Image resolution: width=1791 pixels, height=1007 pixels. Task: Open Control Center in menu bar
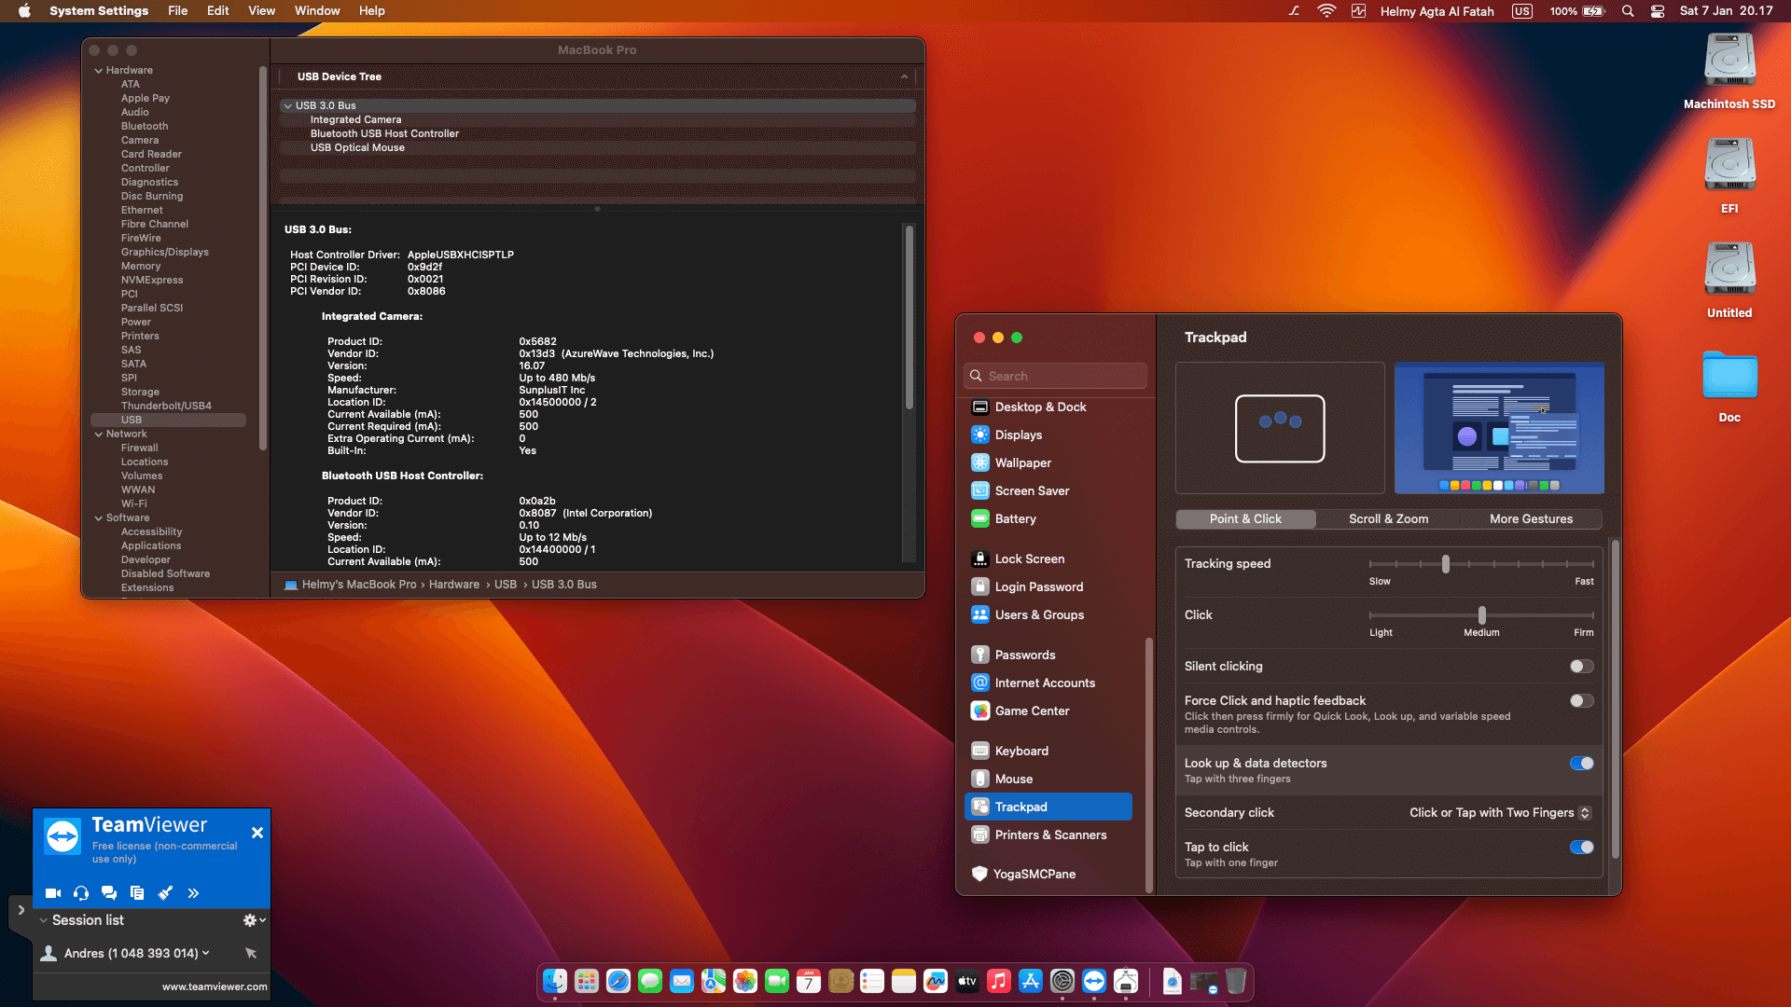1658,11
